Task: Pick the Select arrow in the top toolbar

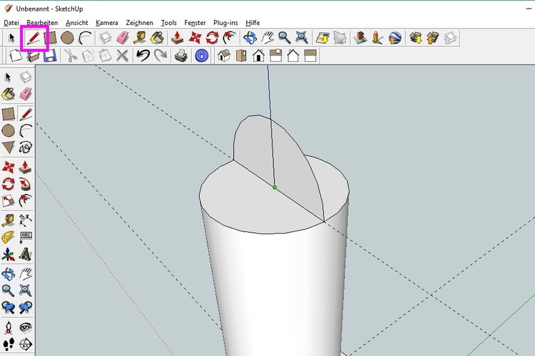Action: [x=11, y=38]
